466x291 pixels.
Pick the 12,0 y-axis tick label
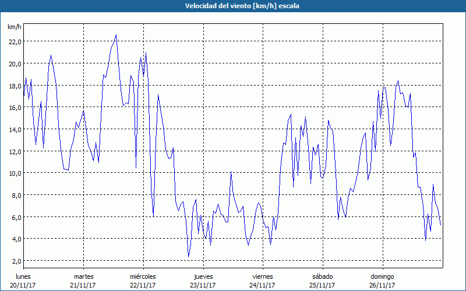pos(15,151)
